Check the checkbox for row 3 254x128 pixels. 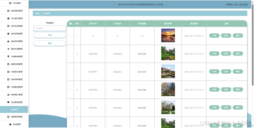pyautogui.click(x=70, y=72)
